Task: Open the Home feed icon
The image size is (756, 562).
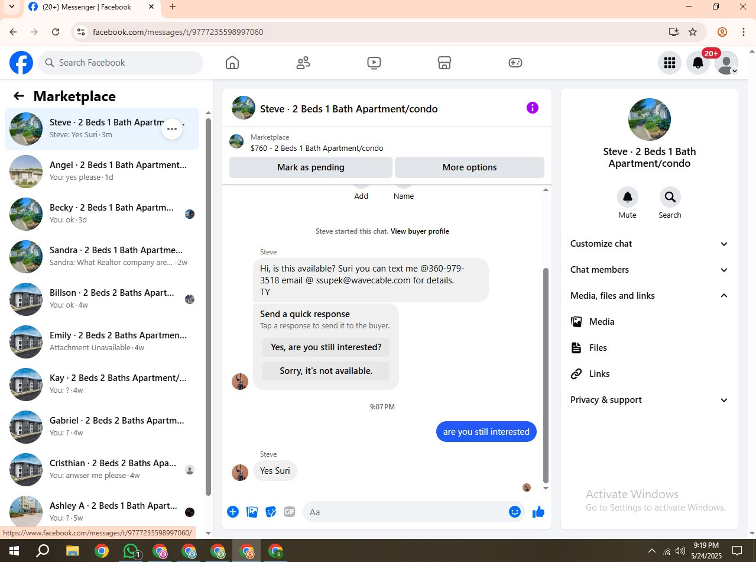Action: (232, 63)
